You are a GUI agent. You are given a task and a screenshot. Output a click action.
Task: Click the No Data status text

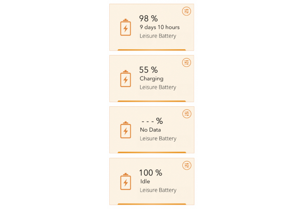point(150,130)
